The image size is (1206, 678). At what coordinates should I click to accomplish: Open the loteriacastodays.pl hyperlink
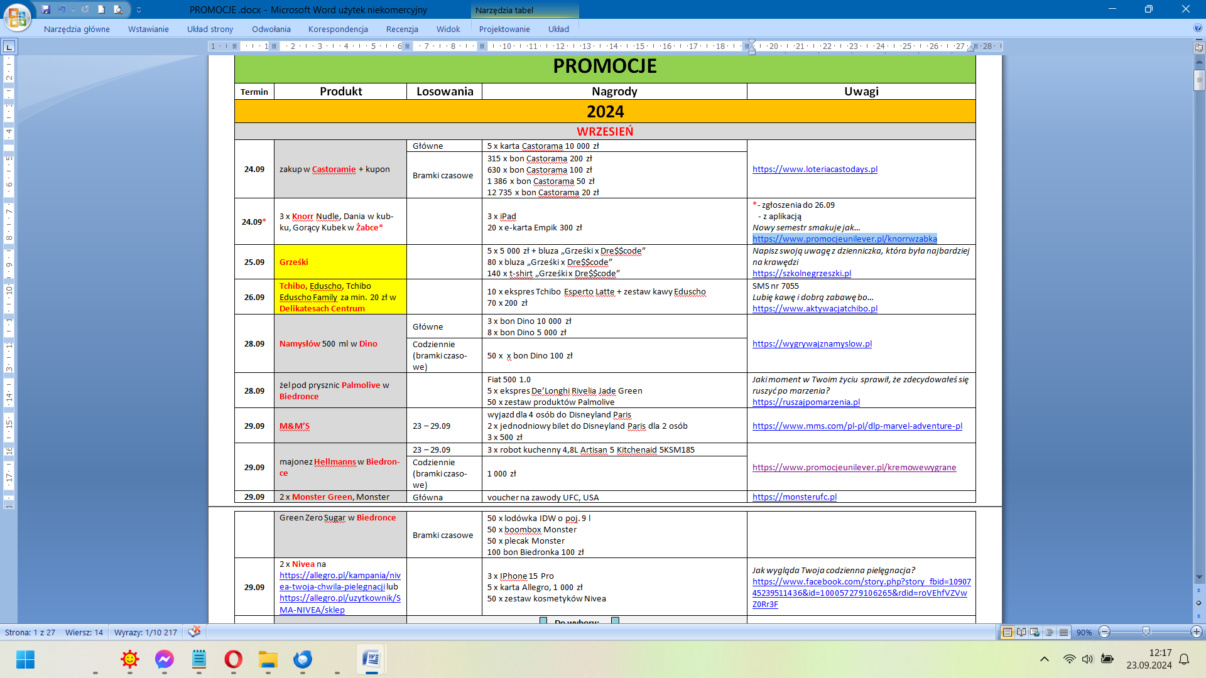[815, 169]
